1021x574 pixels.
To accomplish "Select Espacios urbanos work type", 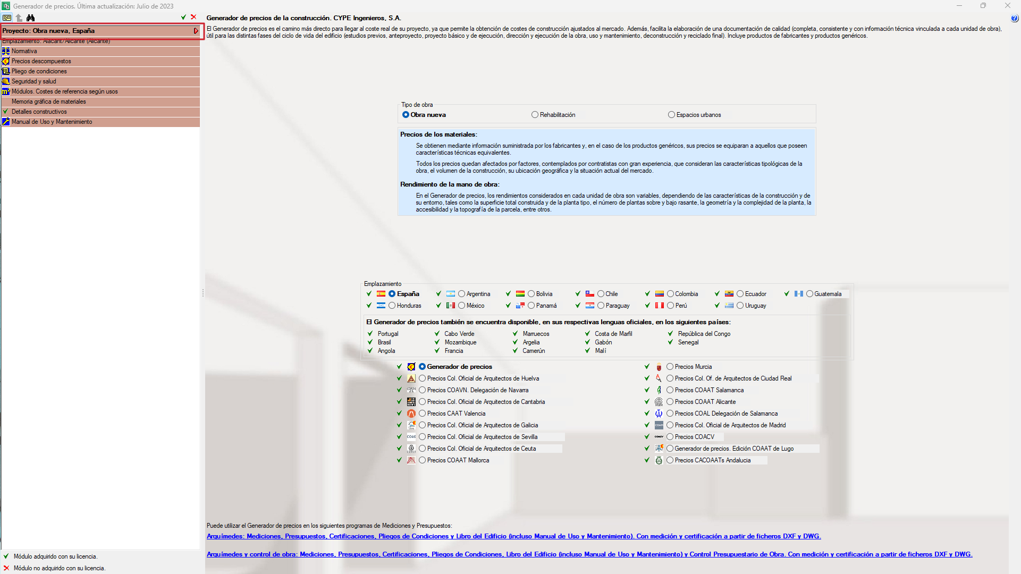I will [671, 115].
